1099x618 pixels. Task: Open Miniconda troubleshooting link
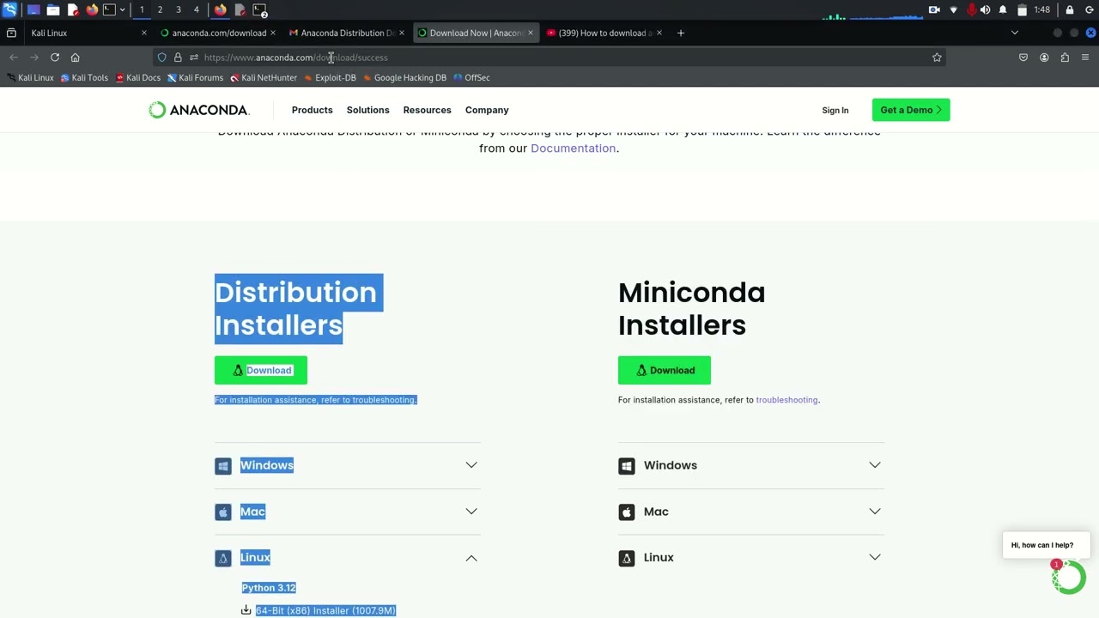click(786, 400)
